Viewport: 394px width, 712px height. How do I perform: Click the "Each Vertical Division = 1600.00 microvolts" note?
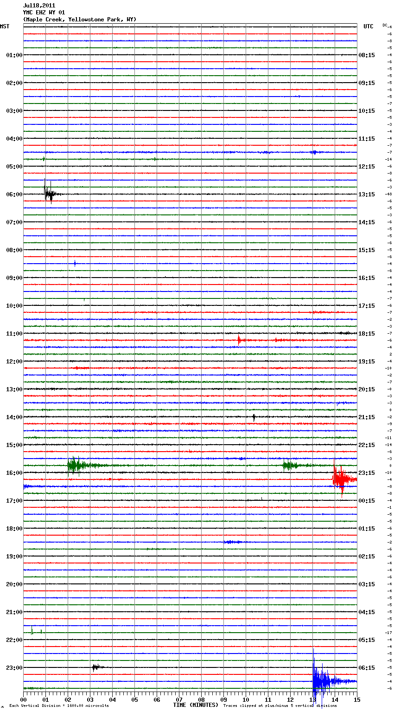[x=59, y=706]
